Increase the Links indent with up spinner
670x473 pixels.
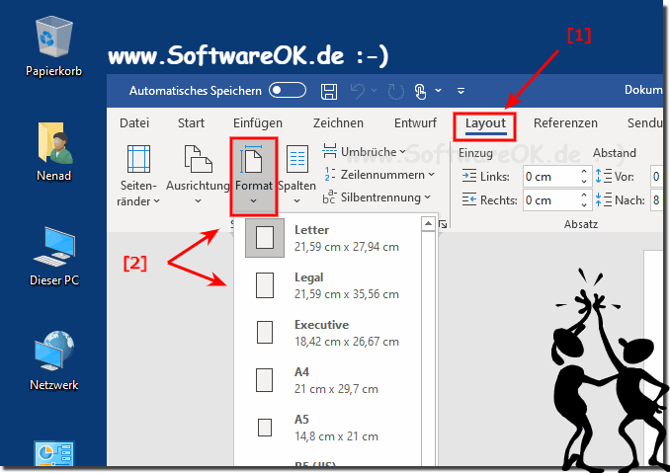[x=585, y=172]
